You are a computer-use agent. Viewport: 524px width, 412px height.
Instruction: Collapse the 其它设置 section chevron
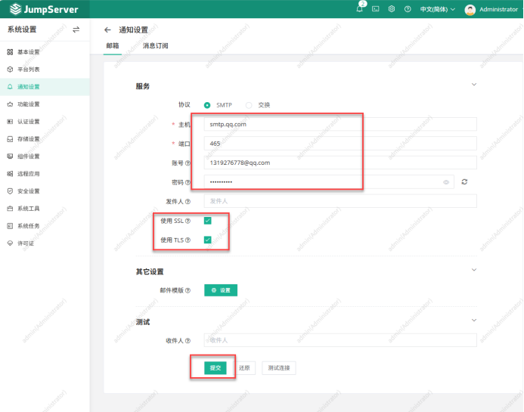tap(474, 270)
